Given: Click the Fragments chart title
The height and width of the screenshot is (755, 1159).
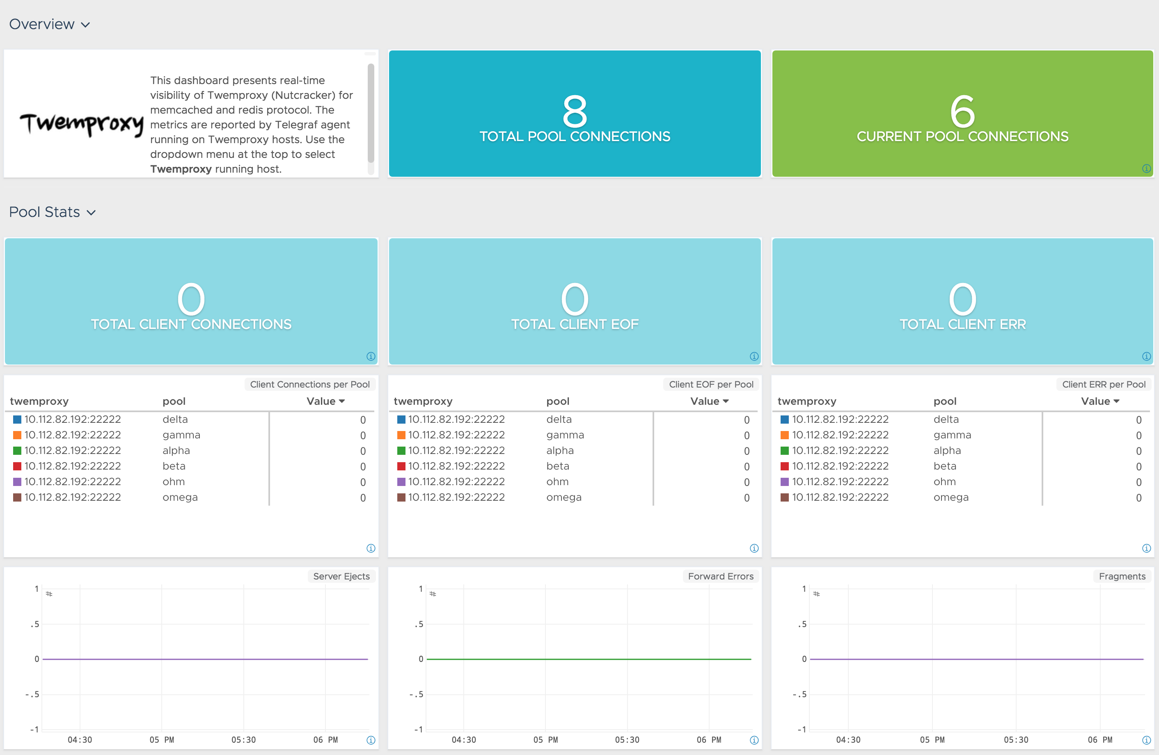Looking at the screenshot, I should 1122,576.
